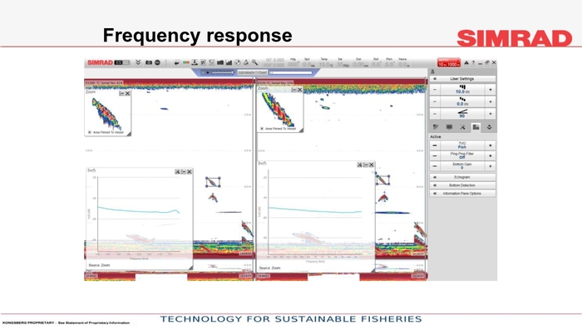Open the help question mark icon

[473, 62]
